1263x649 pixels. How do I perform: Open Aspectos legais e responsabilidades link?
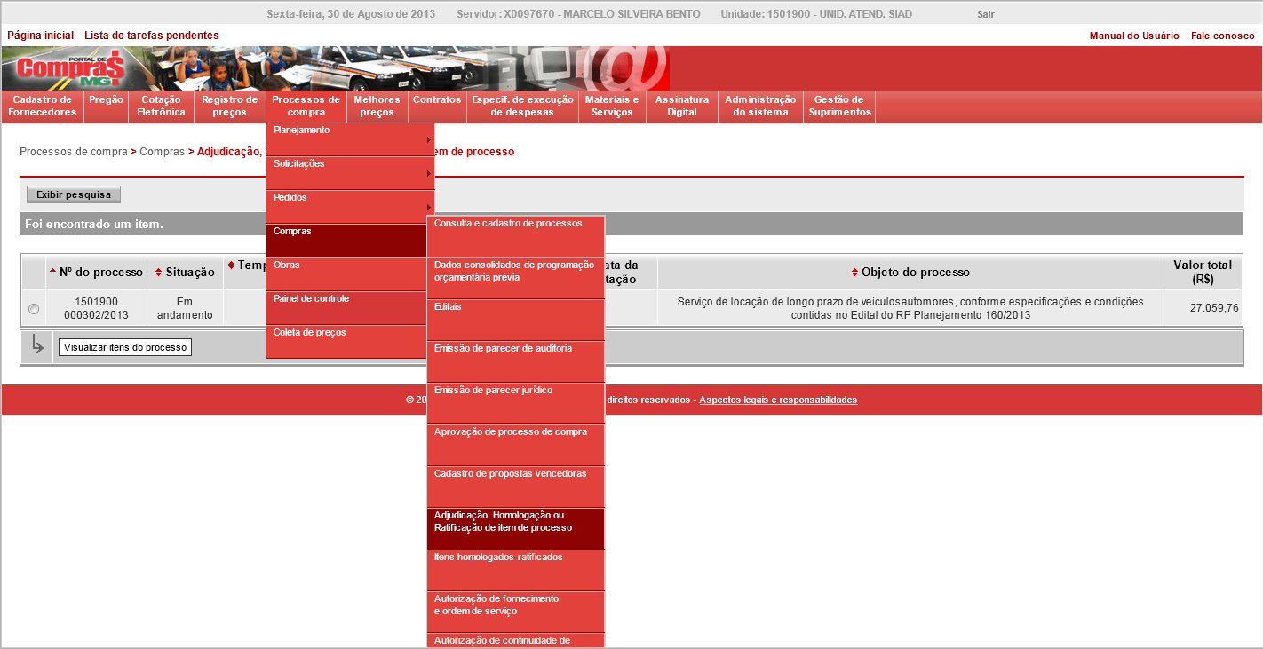[778, 400]
